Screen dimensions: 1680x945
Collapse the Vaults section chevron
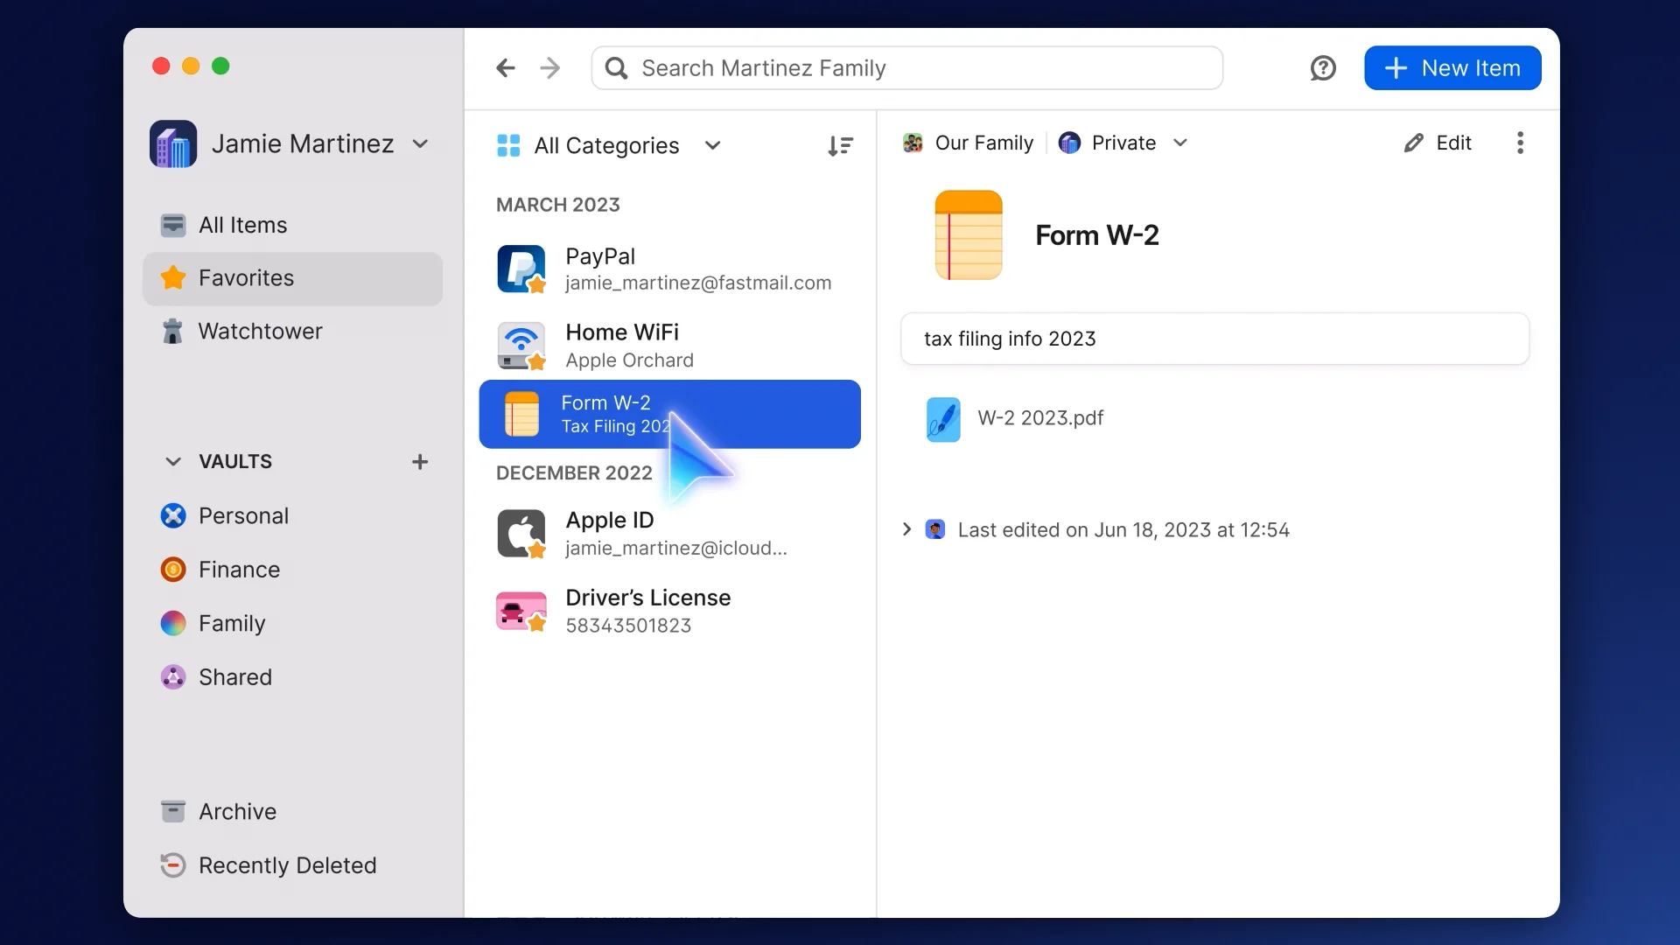[173, 462]
